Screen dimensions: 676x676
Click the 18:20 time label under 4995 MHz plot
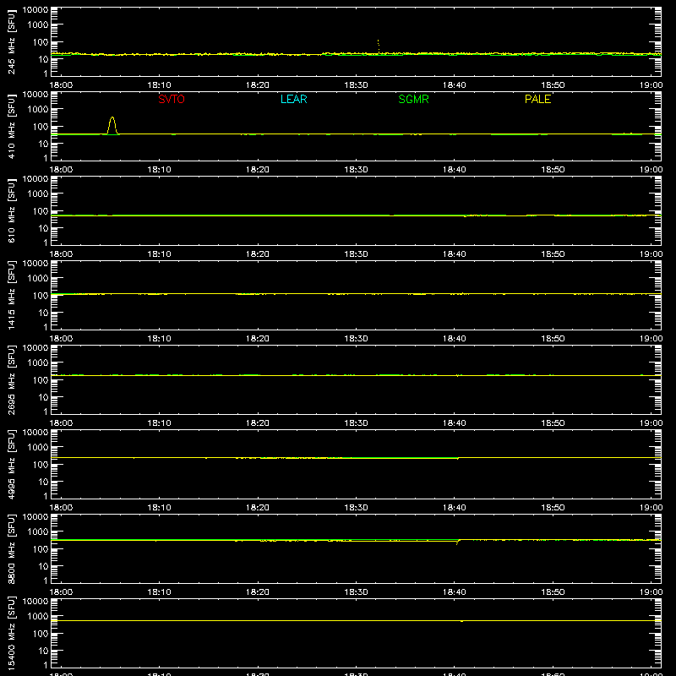click(258, 508)
